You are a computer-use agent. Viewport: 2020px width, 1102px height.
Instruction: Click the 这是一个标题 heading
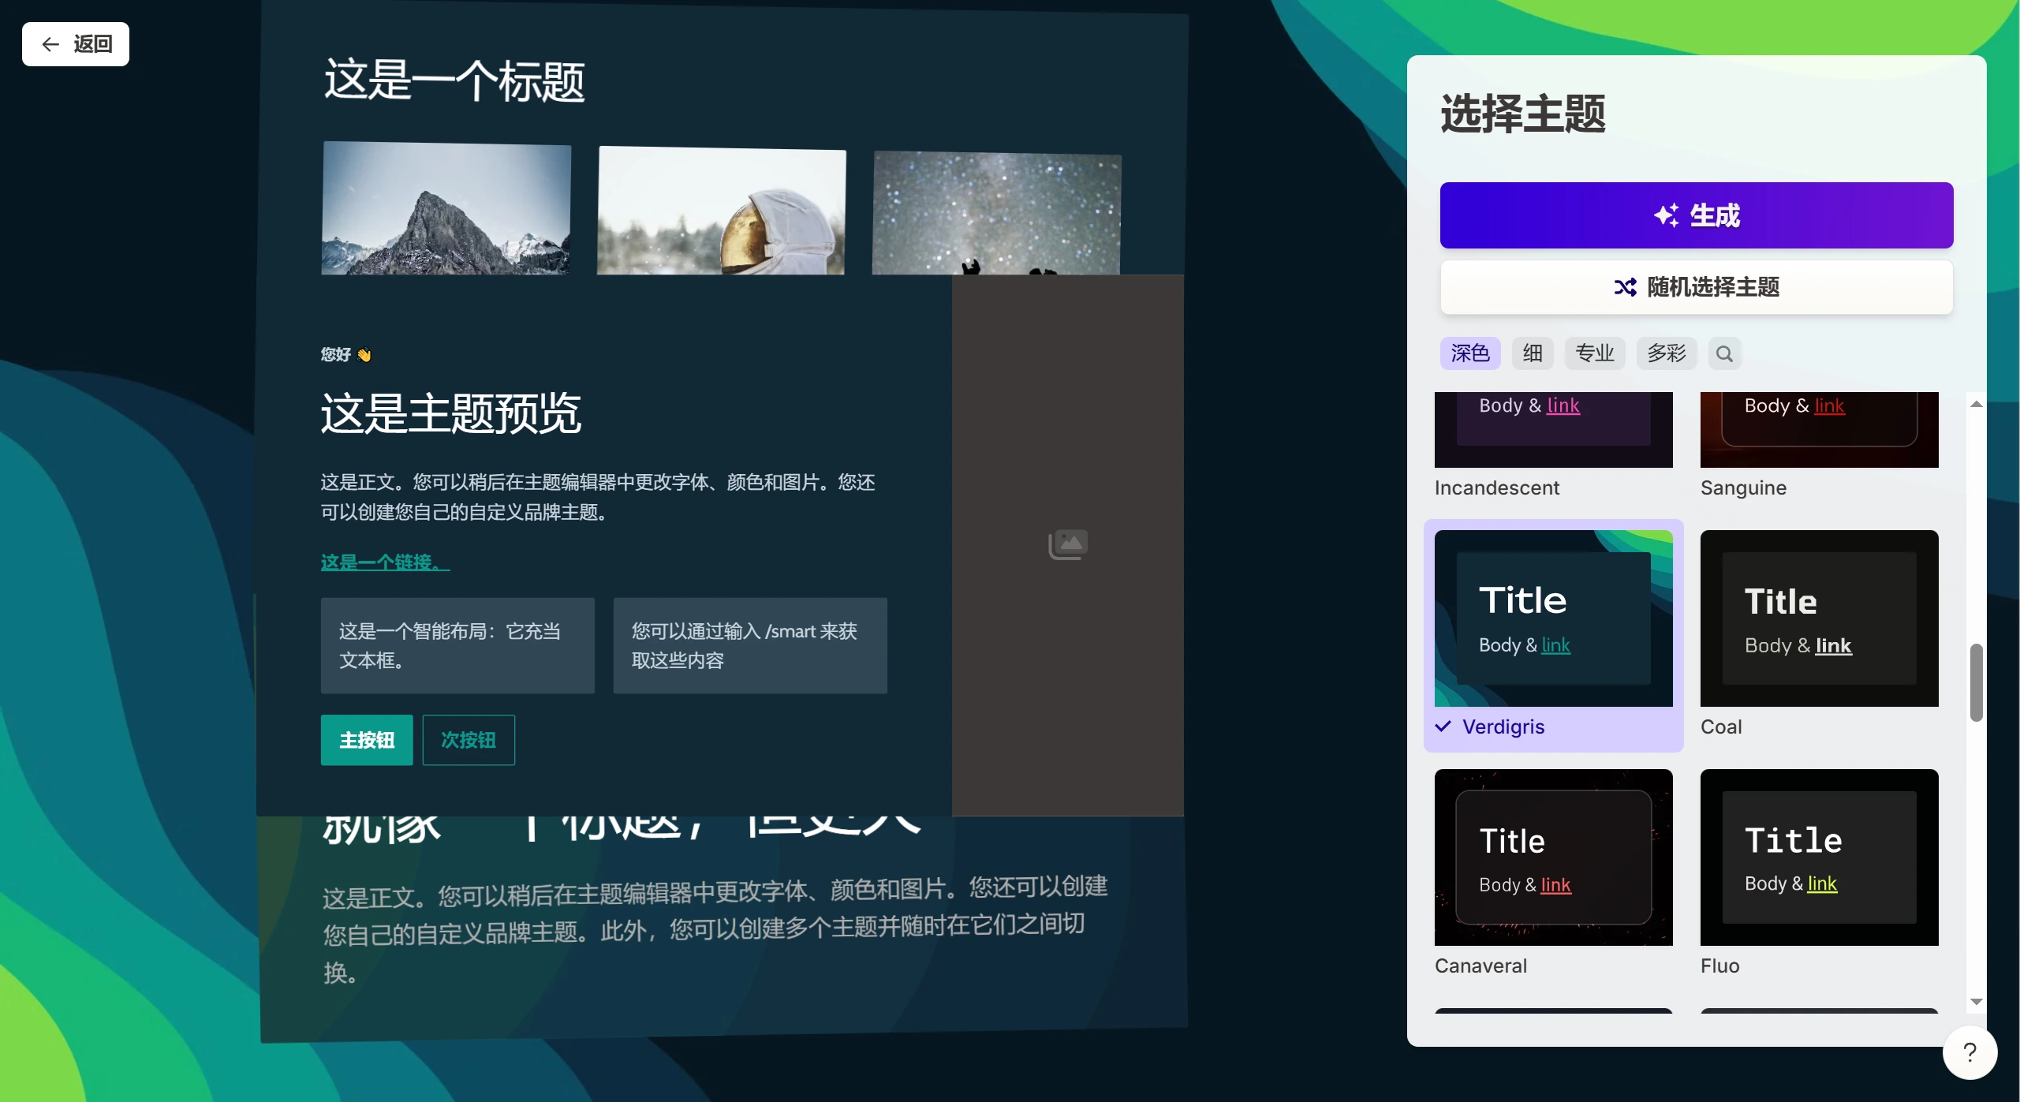[x=454, y=81]
